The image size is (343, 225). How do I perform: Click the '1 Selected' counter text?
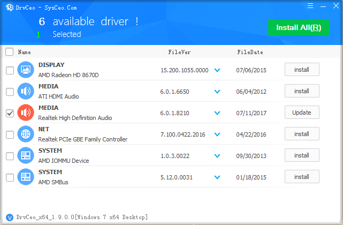[59, 34]
